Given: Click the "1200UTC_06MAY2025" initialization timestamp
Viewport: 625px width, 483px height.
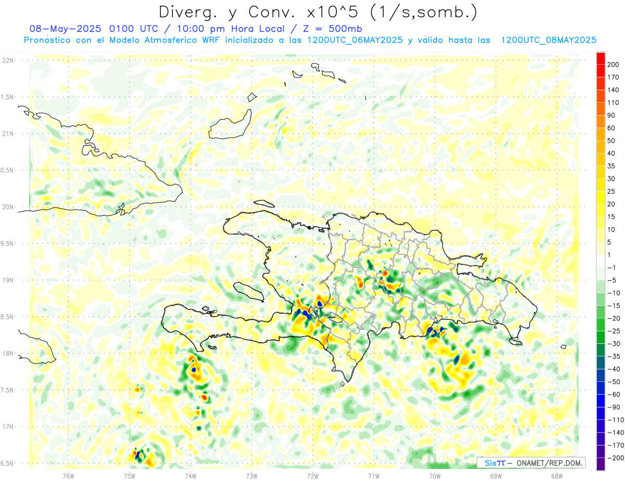Looking at the screenshot, I should tap(355, 40).
